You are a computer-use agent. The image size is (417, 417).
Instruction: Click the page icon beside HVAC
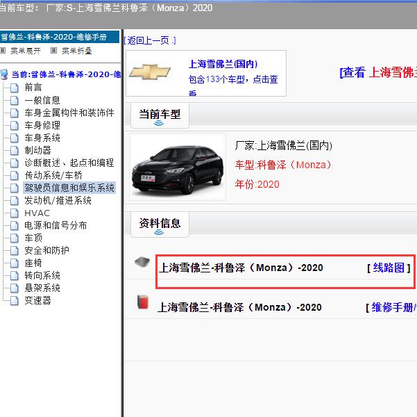[x=15, y=213]
